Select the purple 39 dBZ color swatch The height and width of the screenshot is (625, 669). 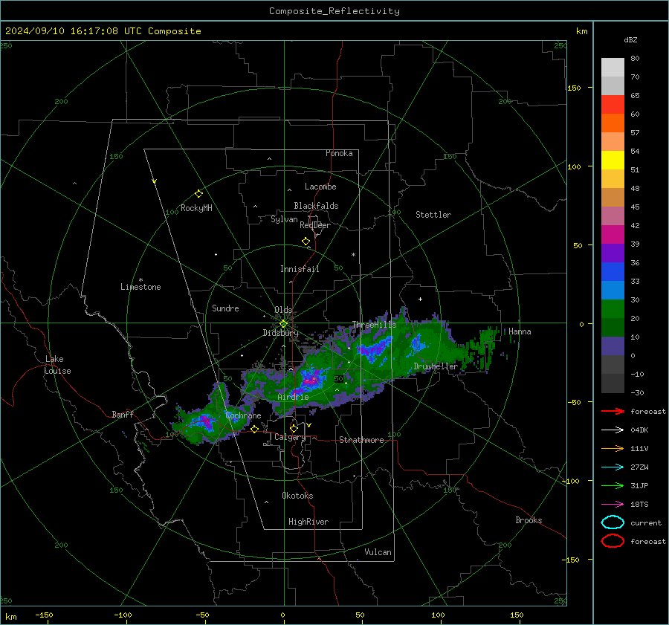[613, 253]
